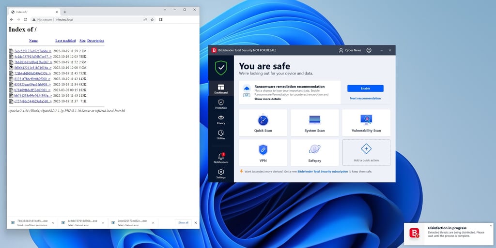Click the failed 4c1dc737915d76b download item
496x248 pixels.
82,223
